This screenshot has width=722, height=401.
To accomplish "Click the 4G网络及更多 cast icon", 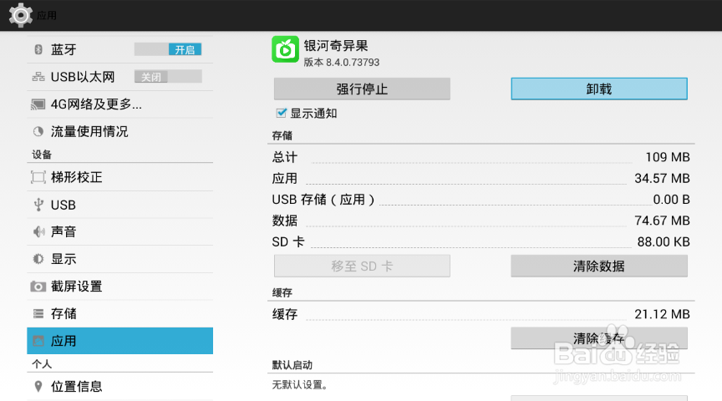I will coord(38,104).
